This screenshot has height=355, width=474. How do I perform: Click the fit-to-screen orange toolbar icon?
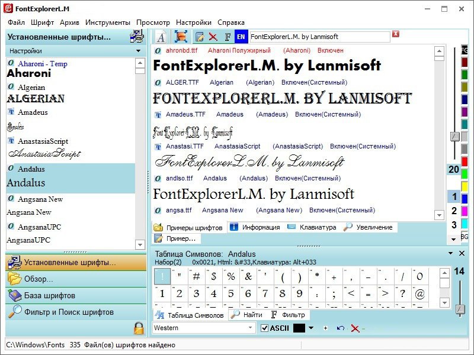pyautogui.click(x=181, y=37)
